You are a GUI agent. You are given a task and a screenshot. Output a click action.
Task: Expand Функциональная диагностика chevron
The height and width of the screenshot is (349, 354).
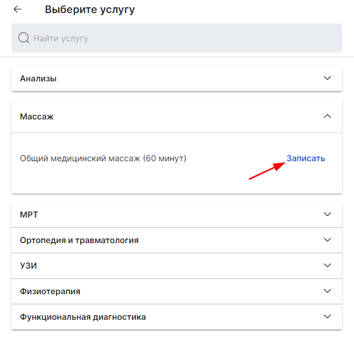tap(327, 317)
